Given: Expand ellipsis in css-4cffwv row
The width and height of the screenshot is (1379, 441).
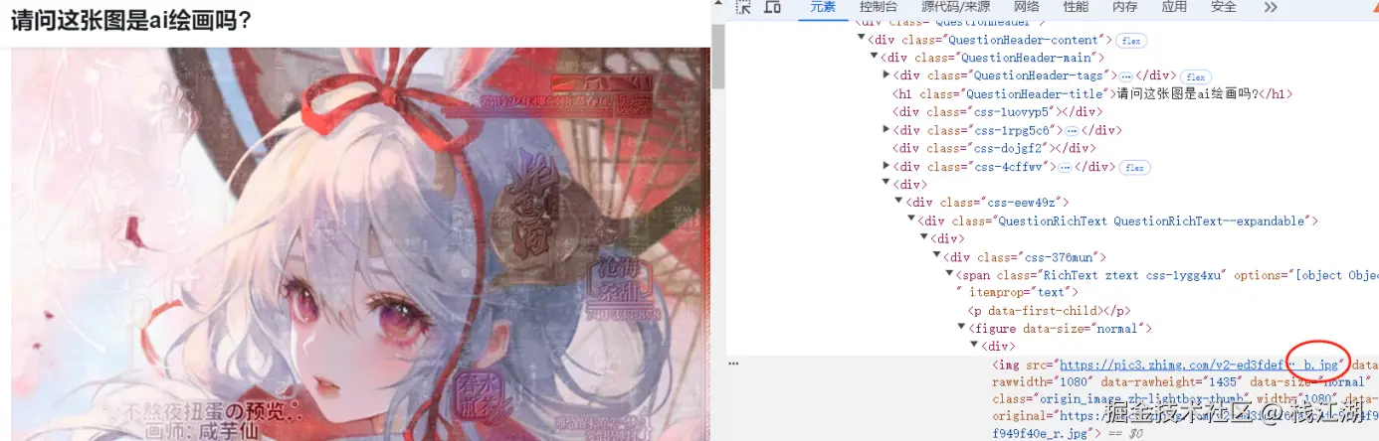Looking at the screenshot, I should tap(1066, 168).
